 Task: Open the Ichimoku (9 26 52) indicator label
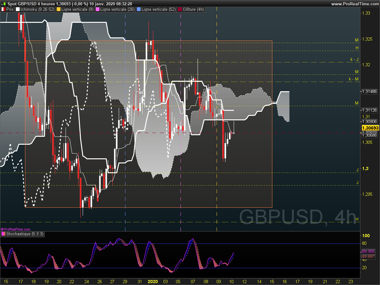click(x=35, y=9)
